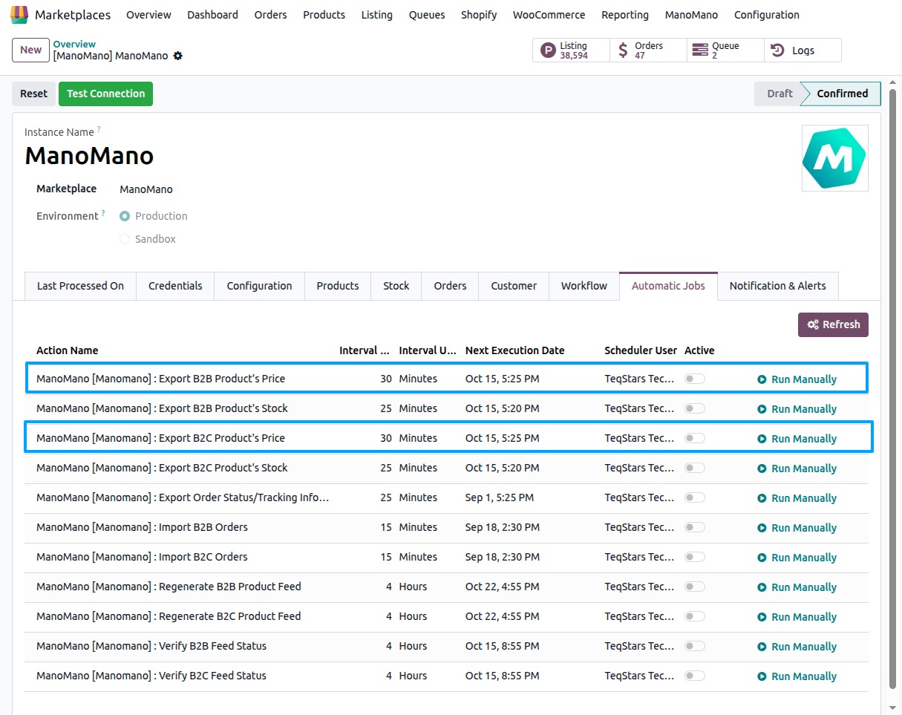Switch to the Credentials tab
Image resolution: width=902 pixels, height=715 pixels.
pos(175,286)
